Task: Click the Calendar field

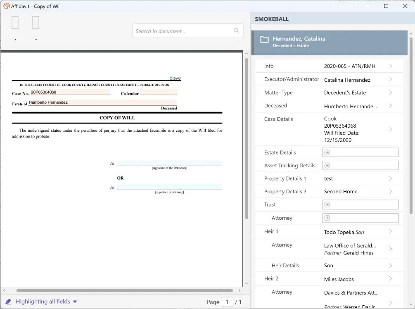Action: tap(158, 92)
